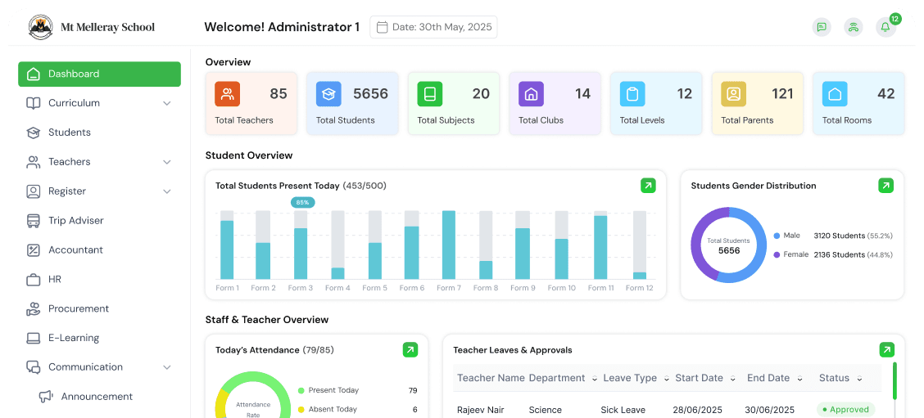Viewport: 924px width, 418px height.
Task: Click the date picker showing 30th May, 2025
Action: (x=433, y=27)
